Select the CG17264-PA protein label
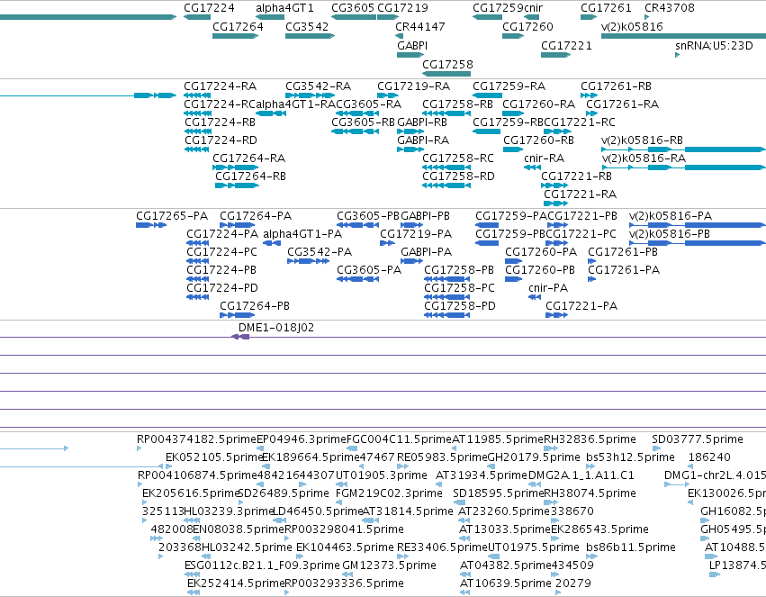The width and height of the screenshot is (766, 597). click(256, 216)
